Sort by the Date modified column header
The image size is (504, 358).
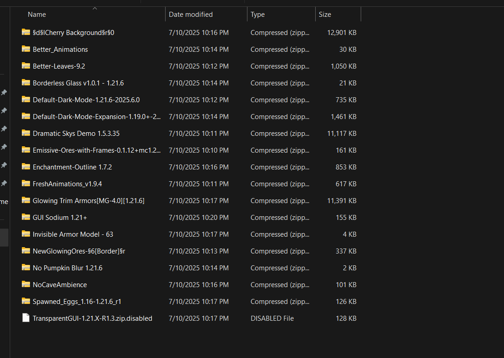191,15
